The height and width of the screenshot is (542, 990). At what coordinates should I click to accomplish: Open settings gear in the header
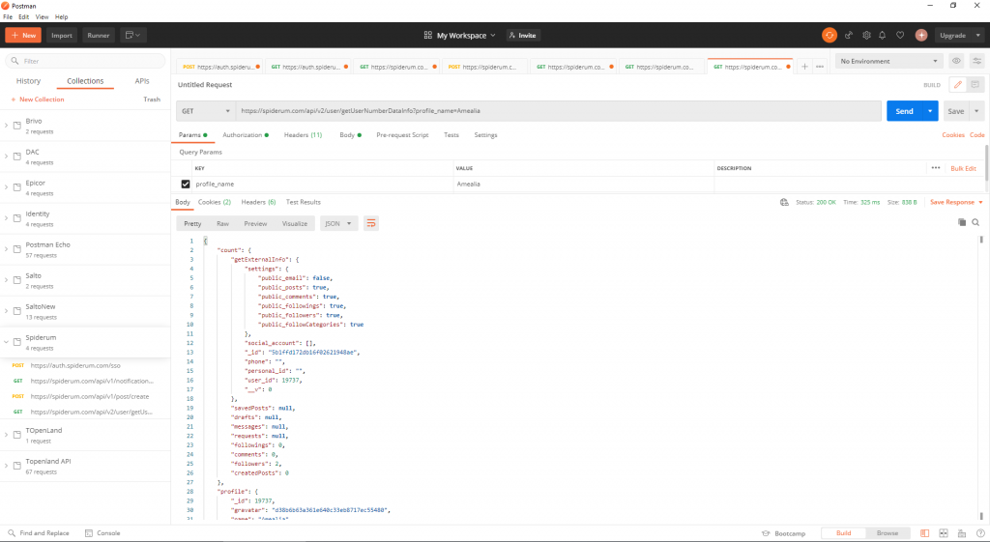coord(866,36)
